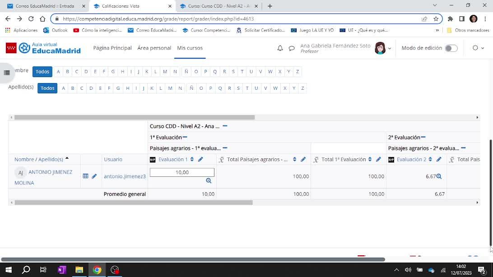
Task: Open Antonio Jimenez user report grid icon
Action: pyautogui.click(x=85, y=176)
